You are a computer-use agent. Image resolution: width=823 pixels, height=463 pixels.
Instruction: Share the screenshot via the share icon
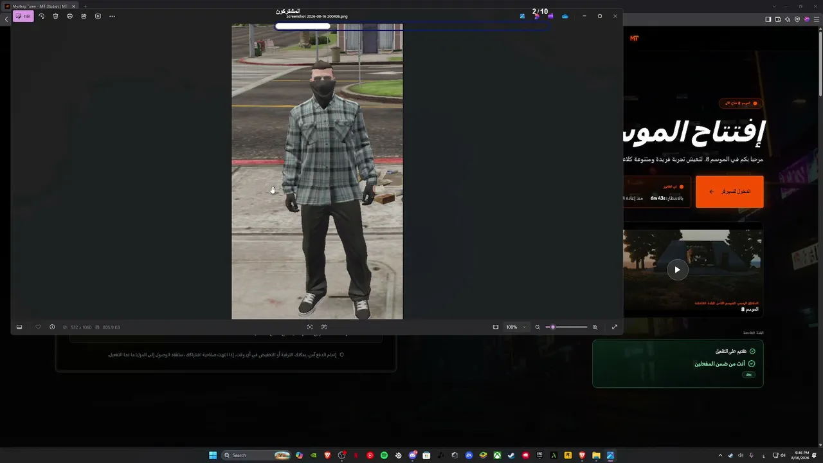click(84, 16)
